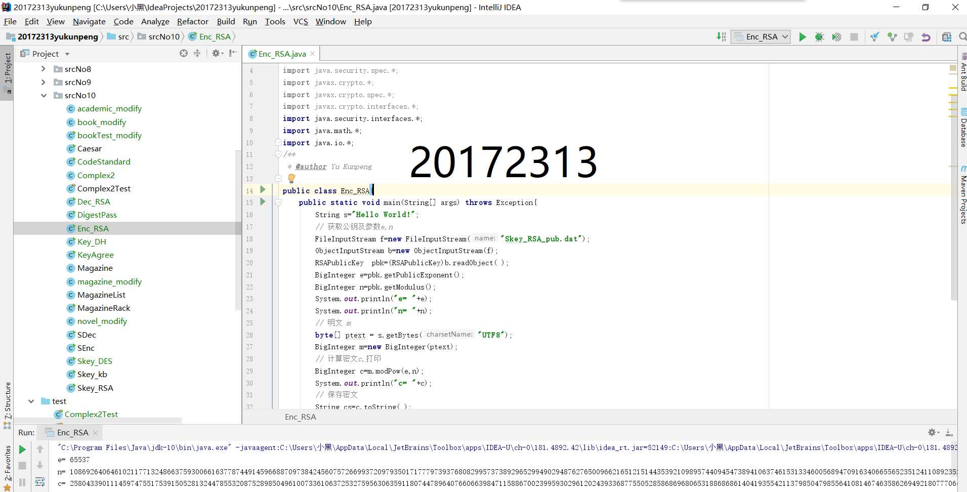
Task: Toggle the 1: Project tool window stripe
Action: coord(7,74)
